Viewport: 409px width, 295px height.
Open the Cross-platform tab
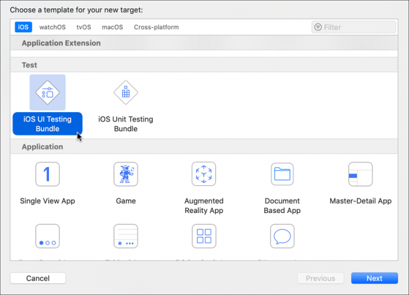(x=156, y=27)
